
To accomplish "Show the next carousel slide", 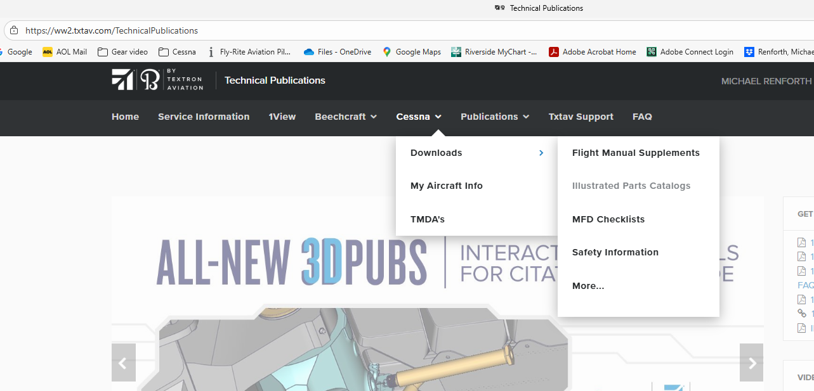I will [x=752, y=362].
